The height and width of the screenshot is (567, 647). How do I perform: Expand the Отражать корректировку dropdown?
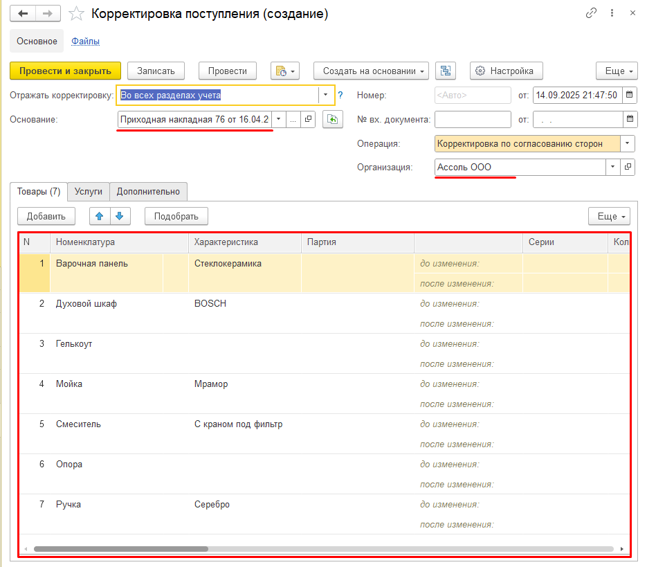click(325, 95)
